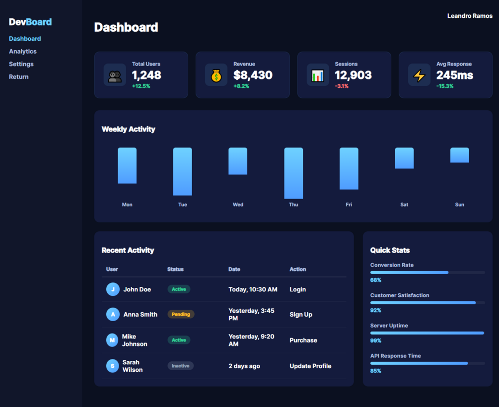Click the Sarah Wilson name

coord(133,366)
